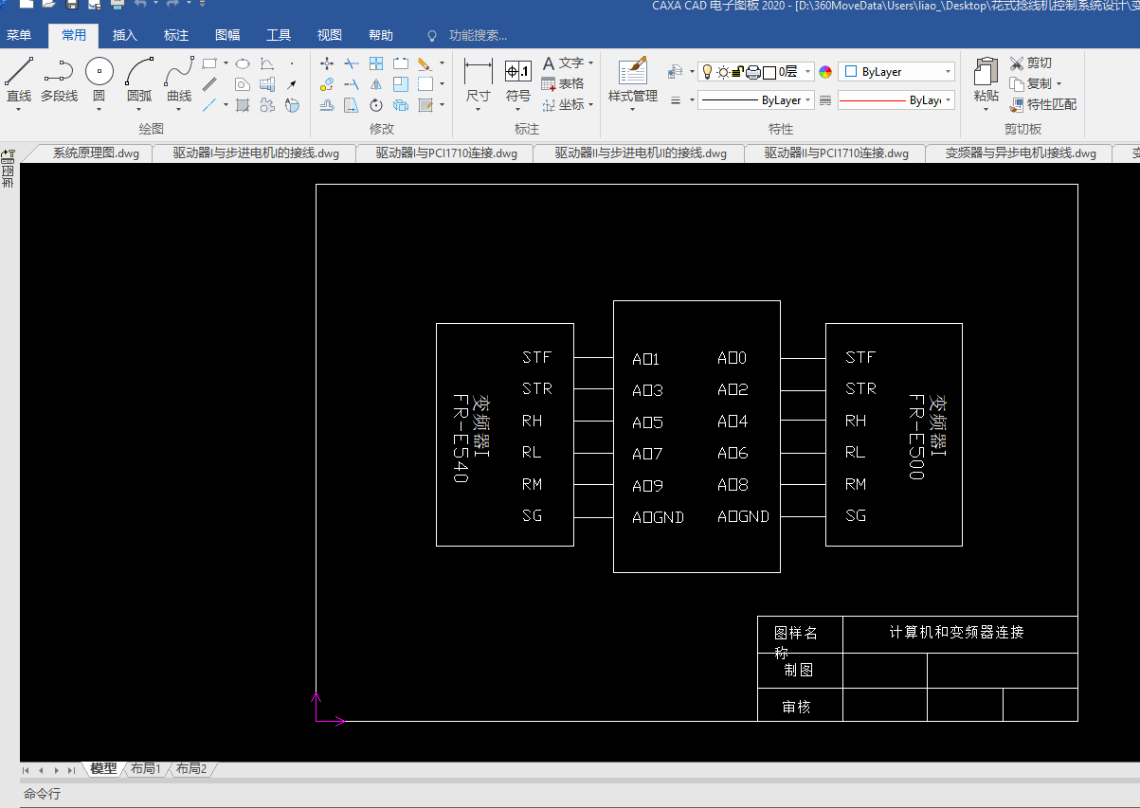This screenshot has height=808, width=1140.
Task: Toggle the layer freeze sun icon
Action: (x=723, y=72)
